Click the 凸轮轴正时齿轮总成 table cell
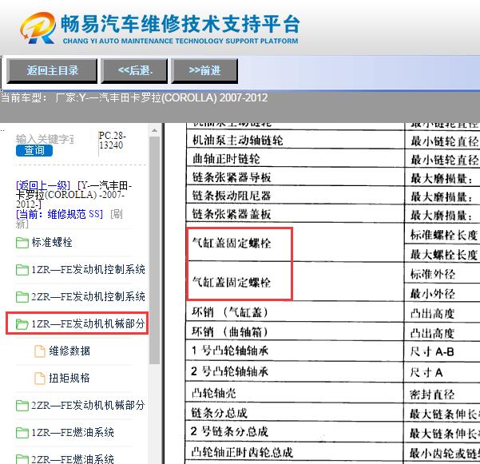The width and height of the screenshot is (480, 464). [x=295, y=452]
